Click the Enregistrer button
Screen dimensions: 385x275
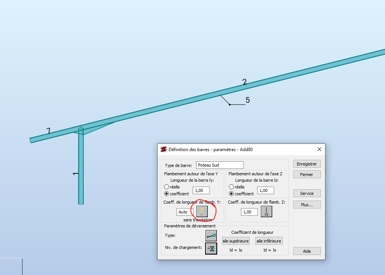pos(307,164)
